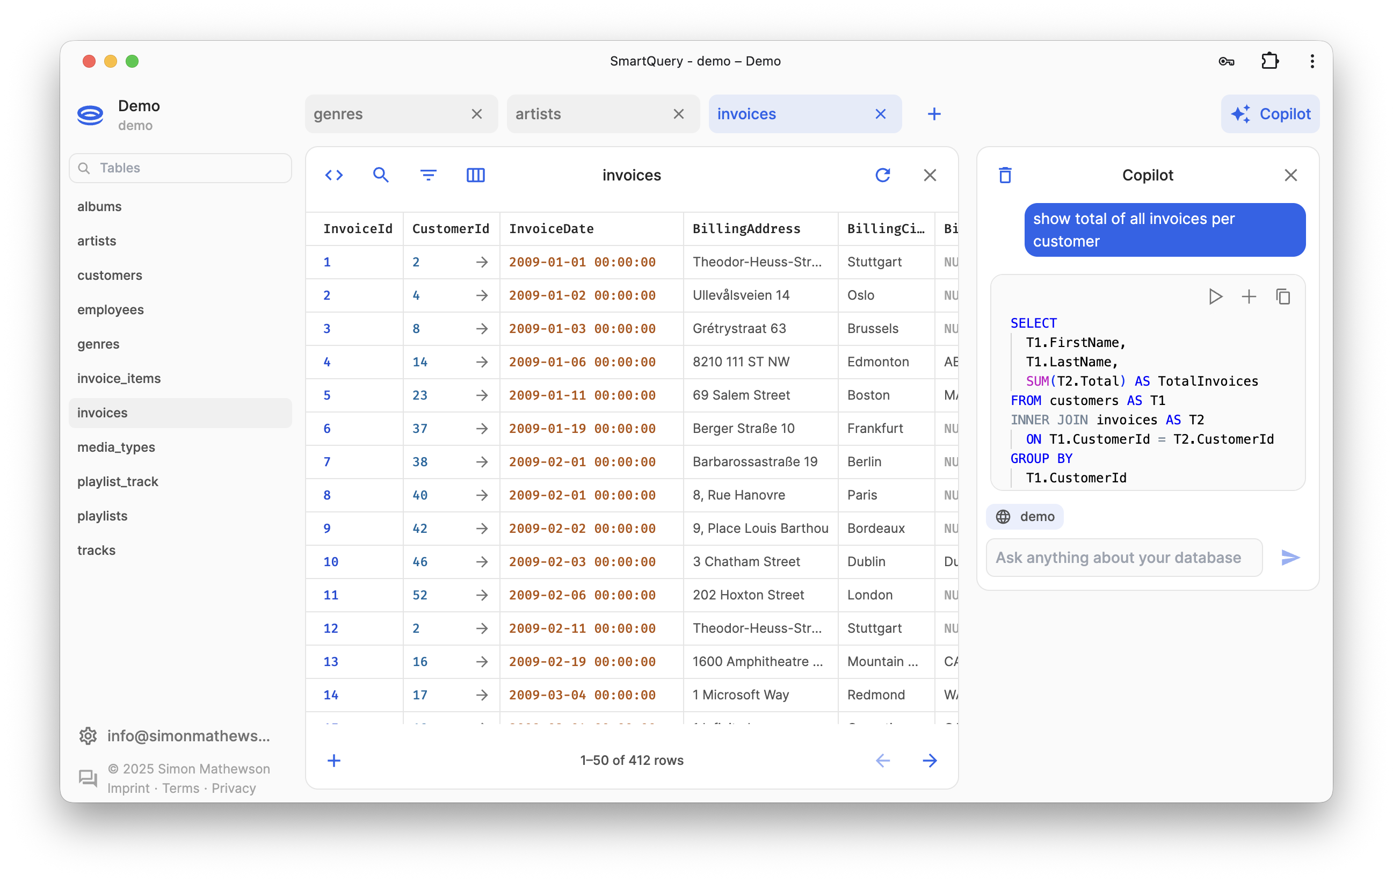Screen dimensions: 1393x882
Task: Follow CustomerId 14 foreign key arrow
Action: [481, 362]
